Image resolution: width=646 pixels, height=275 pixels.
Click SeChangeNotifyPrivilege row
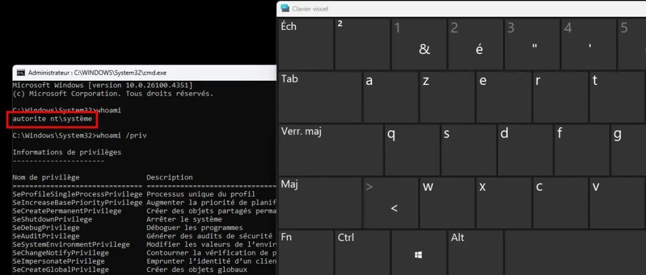144,253
